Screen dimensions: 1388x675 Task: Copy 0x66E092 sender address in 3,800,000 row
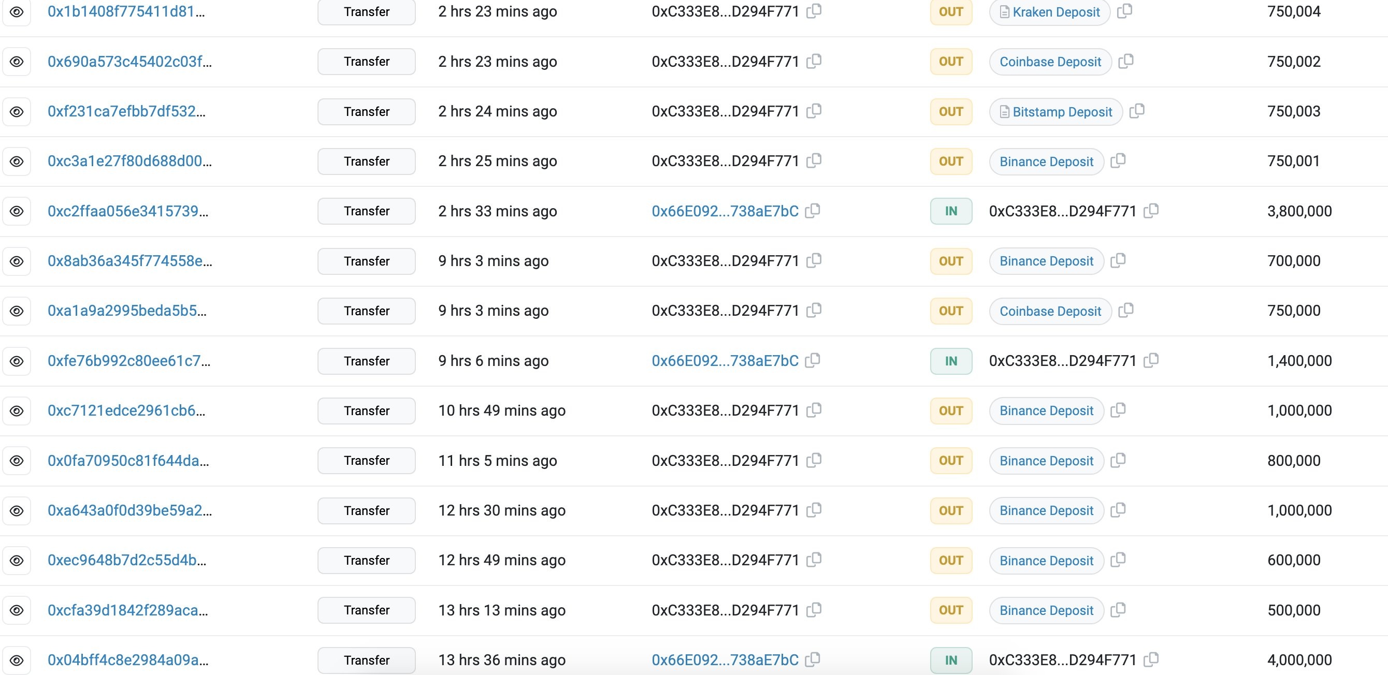(x=813, y=211)
